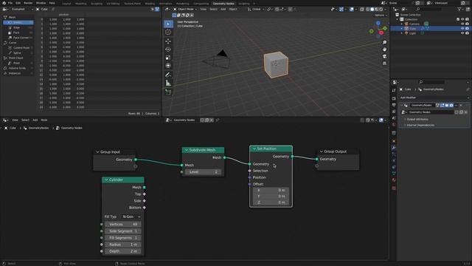Open Global transform orientation dropdown
This screenshot has width=472, height=266.
(x=256, y=10)
